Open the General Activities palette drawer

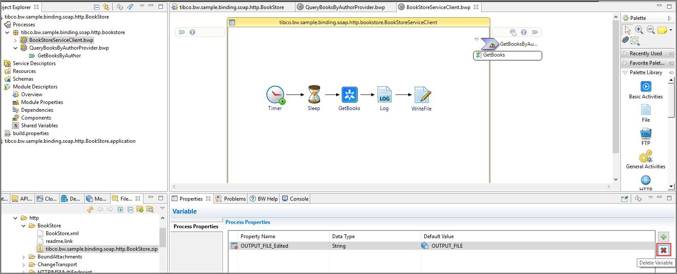click(645, 160)
